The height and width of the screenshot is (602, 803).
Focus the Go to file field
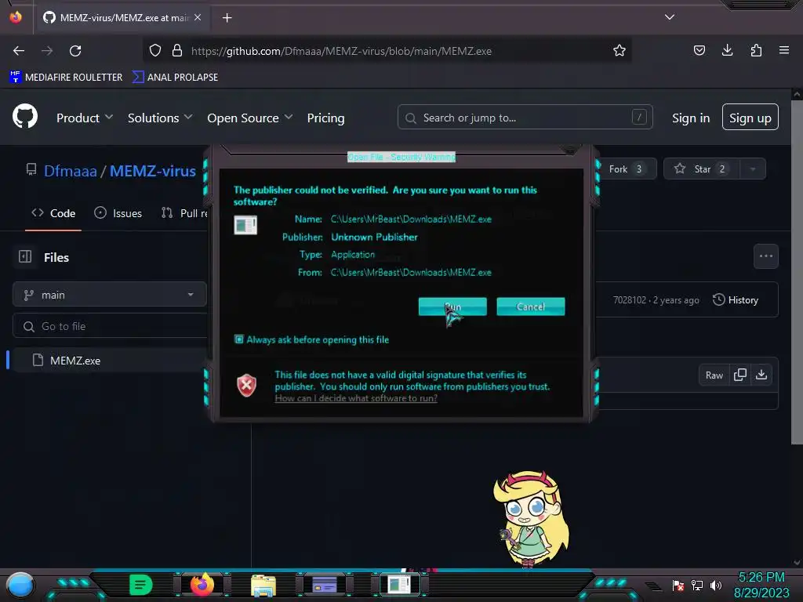tap(110, 326)
